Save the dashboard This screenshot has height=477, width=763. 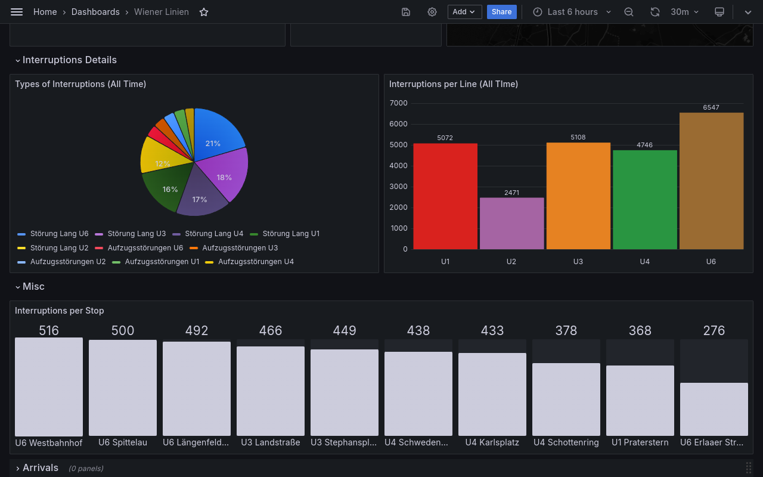[x=406, y=11]
